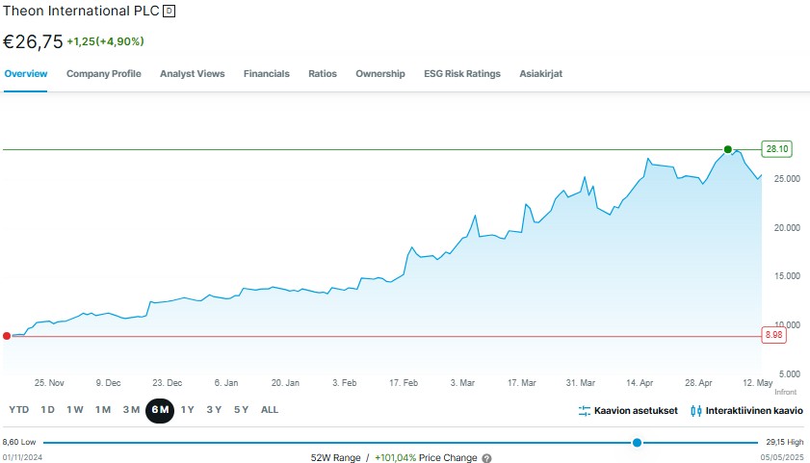Image resolution: width=810 pixels, height=463 pixels.
Task: Click the 01/11/2024 date text
Action: (22, 457)
